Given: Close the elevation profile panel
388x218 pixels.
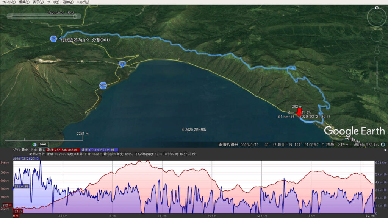Looking at the screenshot, I should pyautogui.click(x=385, y=150).
